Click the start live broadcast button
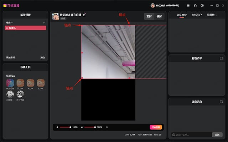 [x=156, y=127]
